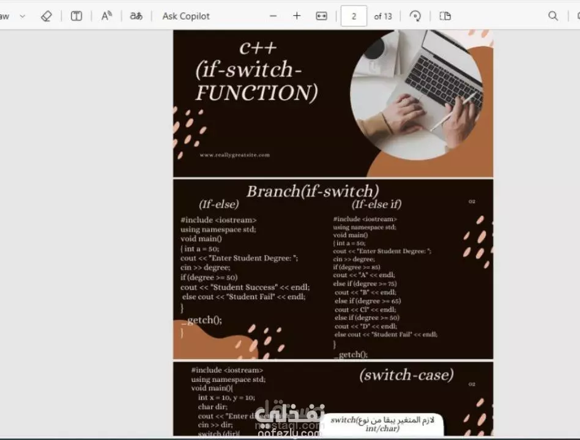Click the '(If-else if)' subheading
Image resolution: width=580 pixels, height=440 pixels.
376,204
